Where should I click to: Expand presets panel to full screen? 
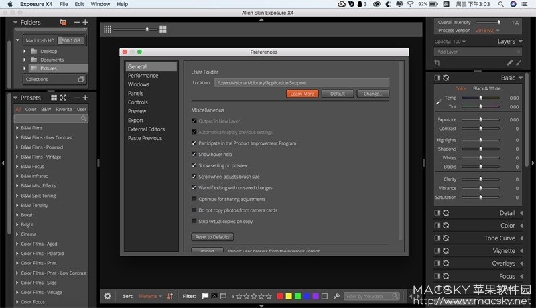[x=64, y=98]
